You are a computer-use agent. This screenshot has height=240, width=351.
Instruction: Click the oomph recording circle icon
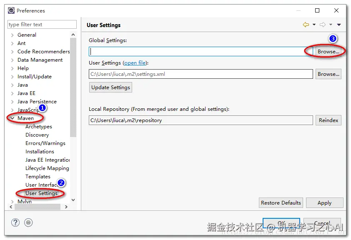pos(28,222)
